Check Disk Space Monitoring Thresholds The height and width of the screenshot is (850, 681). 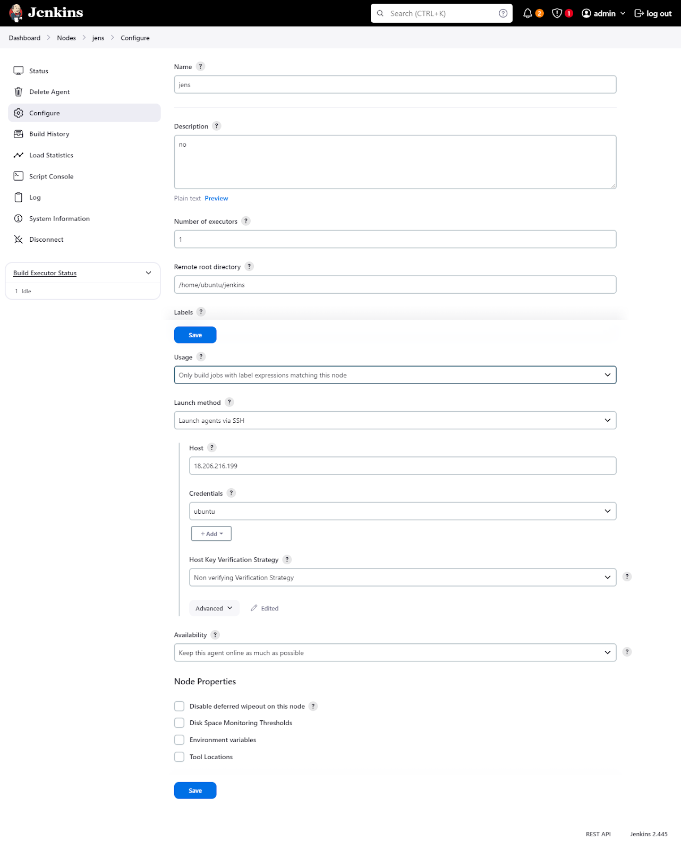(x=180, y=723)
